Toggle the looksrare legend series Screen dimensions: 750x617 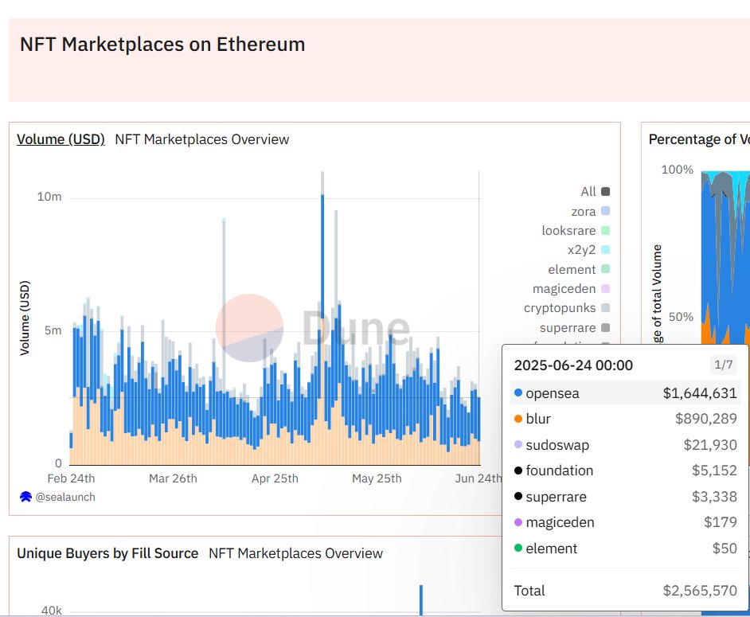tap(576, 231)
